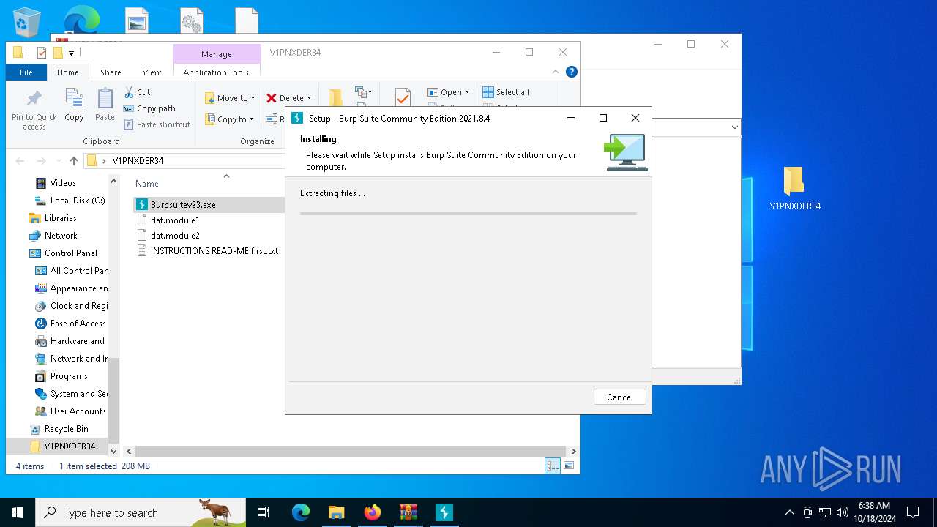Open Customize Quick Access Toolbar dropdown
This screenshot has width=937, height=527.
[71, 53]
